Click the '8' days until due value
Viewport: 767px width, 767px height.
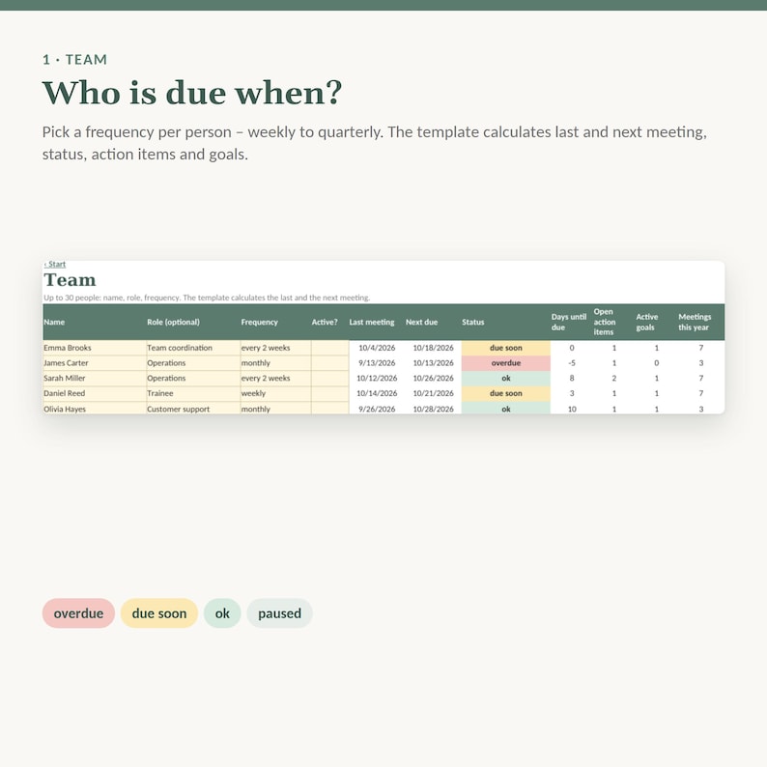[x=571, y=378]
